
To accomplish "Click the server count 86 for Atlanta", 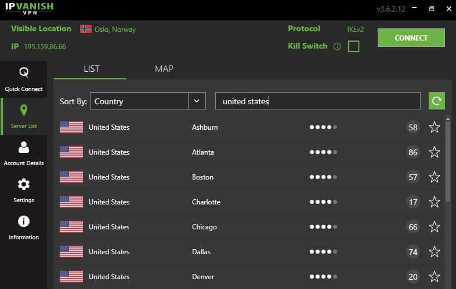I will click(412, 152).
